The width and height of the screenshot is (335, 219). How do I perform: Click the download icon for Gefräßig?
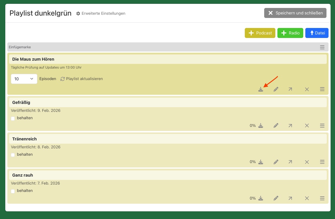(261, 126)
